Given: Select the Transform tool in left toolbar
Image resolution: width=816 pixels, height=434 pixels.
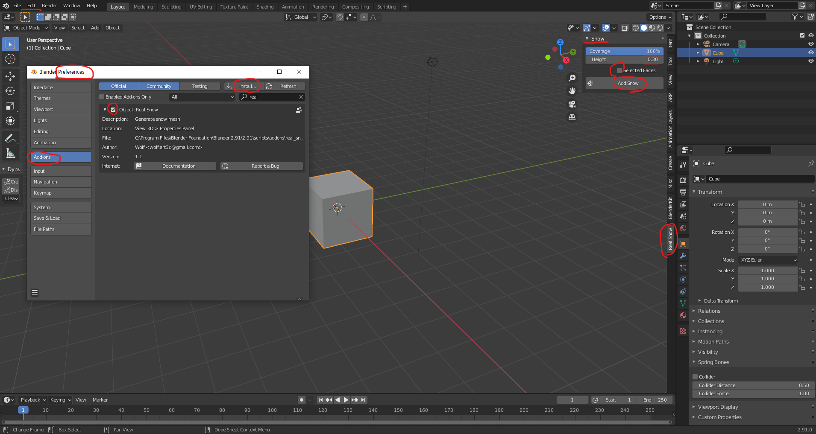Looking at the screenshot, I should pos(10,121).
